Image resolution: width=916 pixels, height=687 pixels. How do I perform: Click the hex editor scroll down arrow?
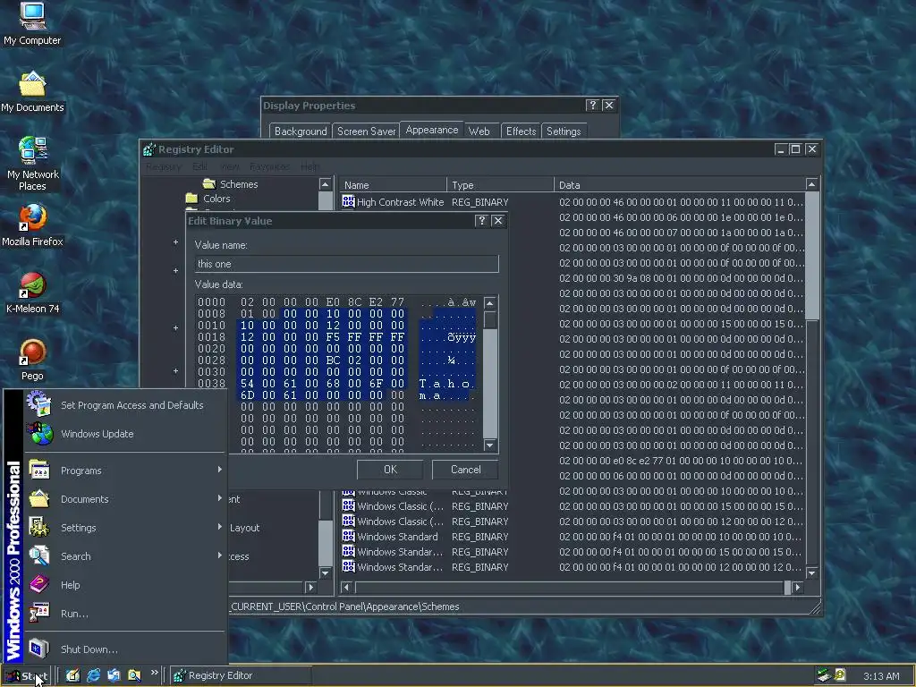tap(490, 445)
